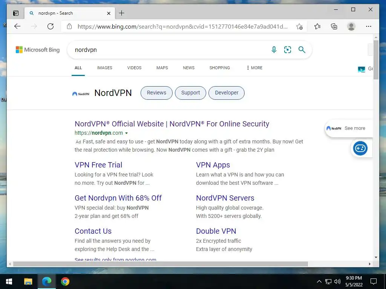Image resolution: width=386 pixels, height=289 pixels.
Task: Add this page to favorites
Action: (299, 27)
